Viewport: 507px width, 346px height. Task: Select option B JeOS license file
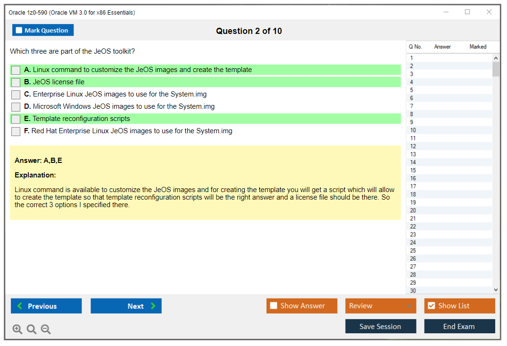pos(16,82)
